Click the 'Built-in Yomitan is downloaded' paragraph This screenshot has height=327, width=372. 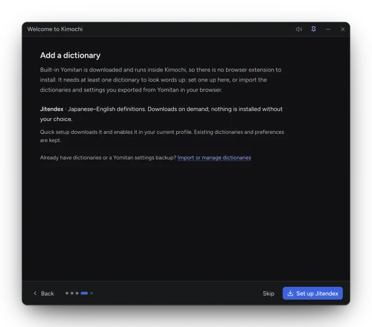pos(160,80)
